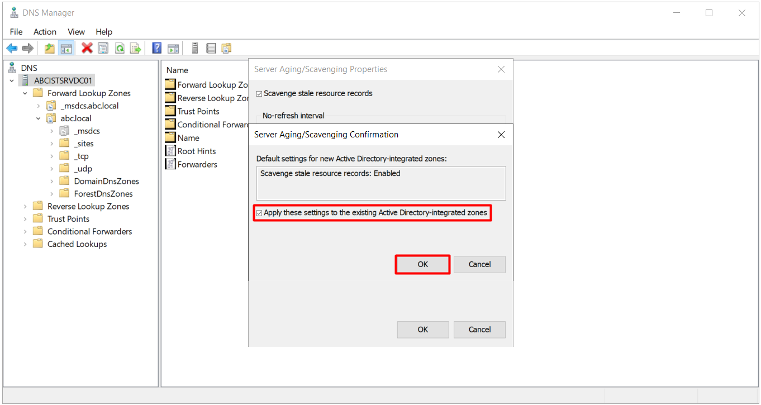Click the red X Delete icon

point(87,49)
